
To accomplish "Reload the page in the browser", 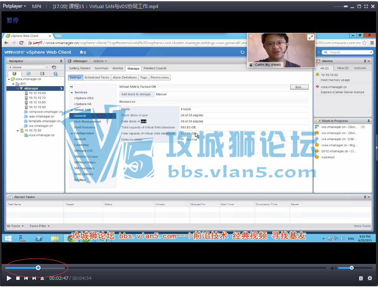I will [21, 43].
